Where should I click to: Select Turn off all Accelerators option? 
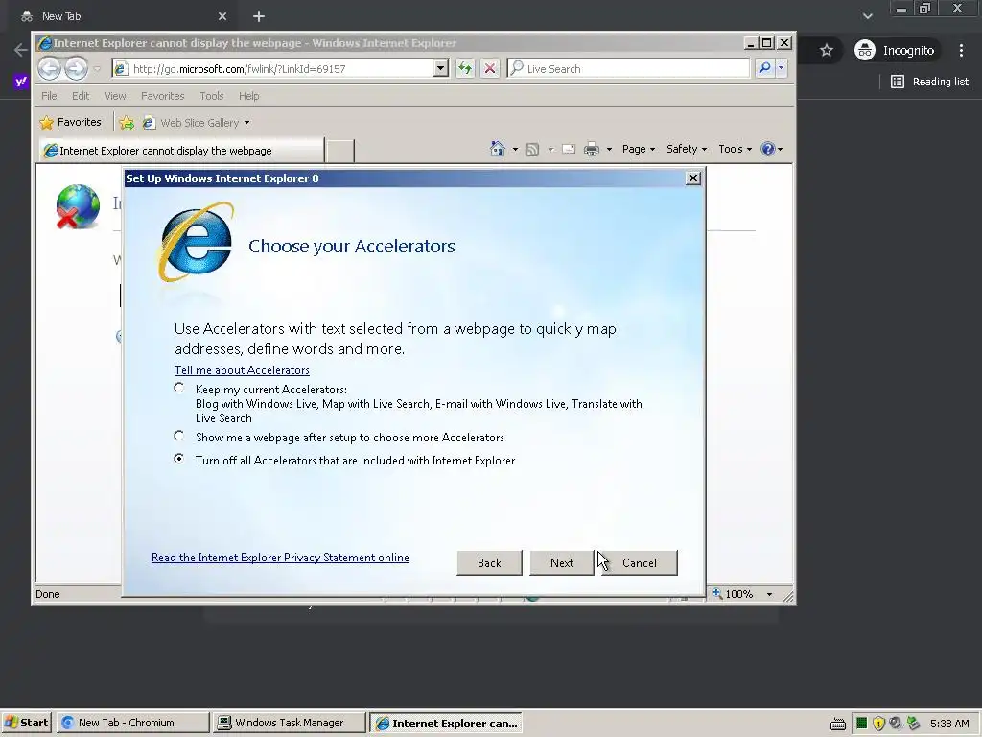(179, 459)
